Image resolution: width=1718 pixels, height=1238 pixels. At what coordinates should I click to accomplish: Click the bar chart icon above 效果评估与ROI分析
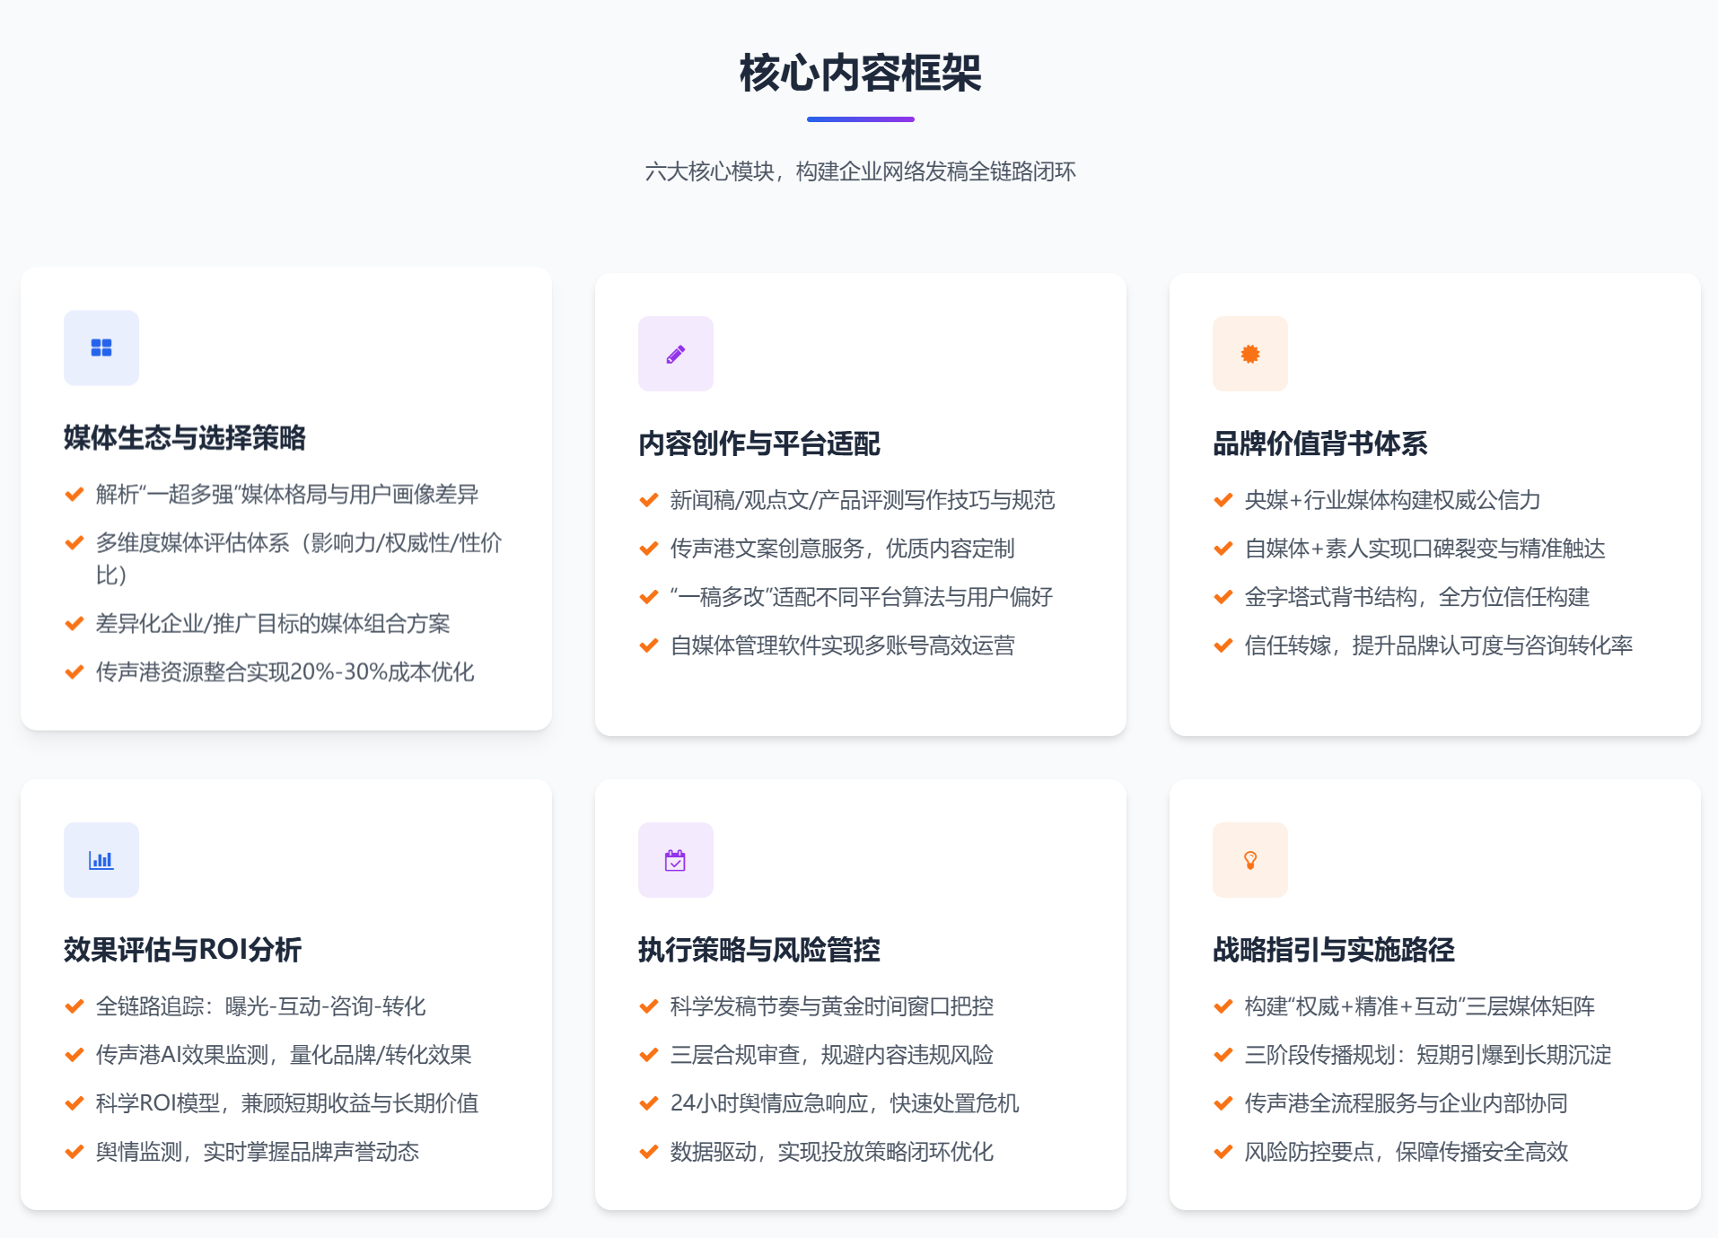[101, 859]
